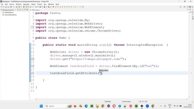Maximize the Package Explorer view

pos(27,10)
